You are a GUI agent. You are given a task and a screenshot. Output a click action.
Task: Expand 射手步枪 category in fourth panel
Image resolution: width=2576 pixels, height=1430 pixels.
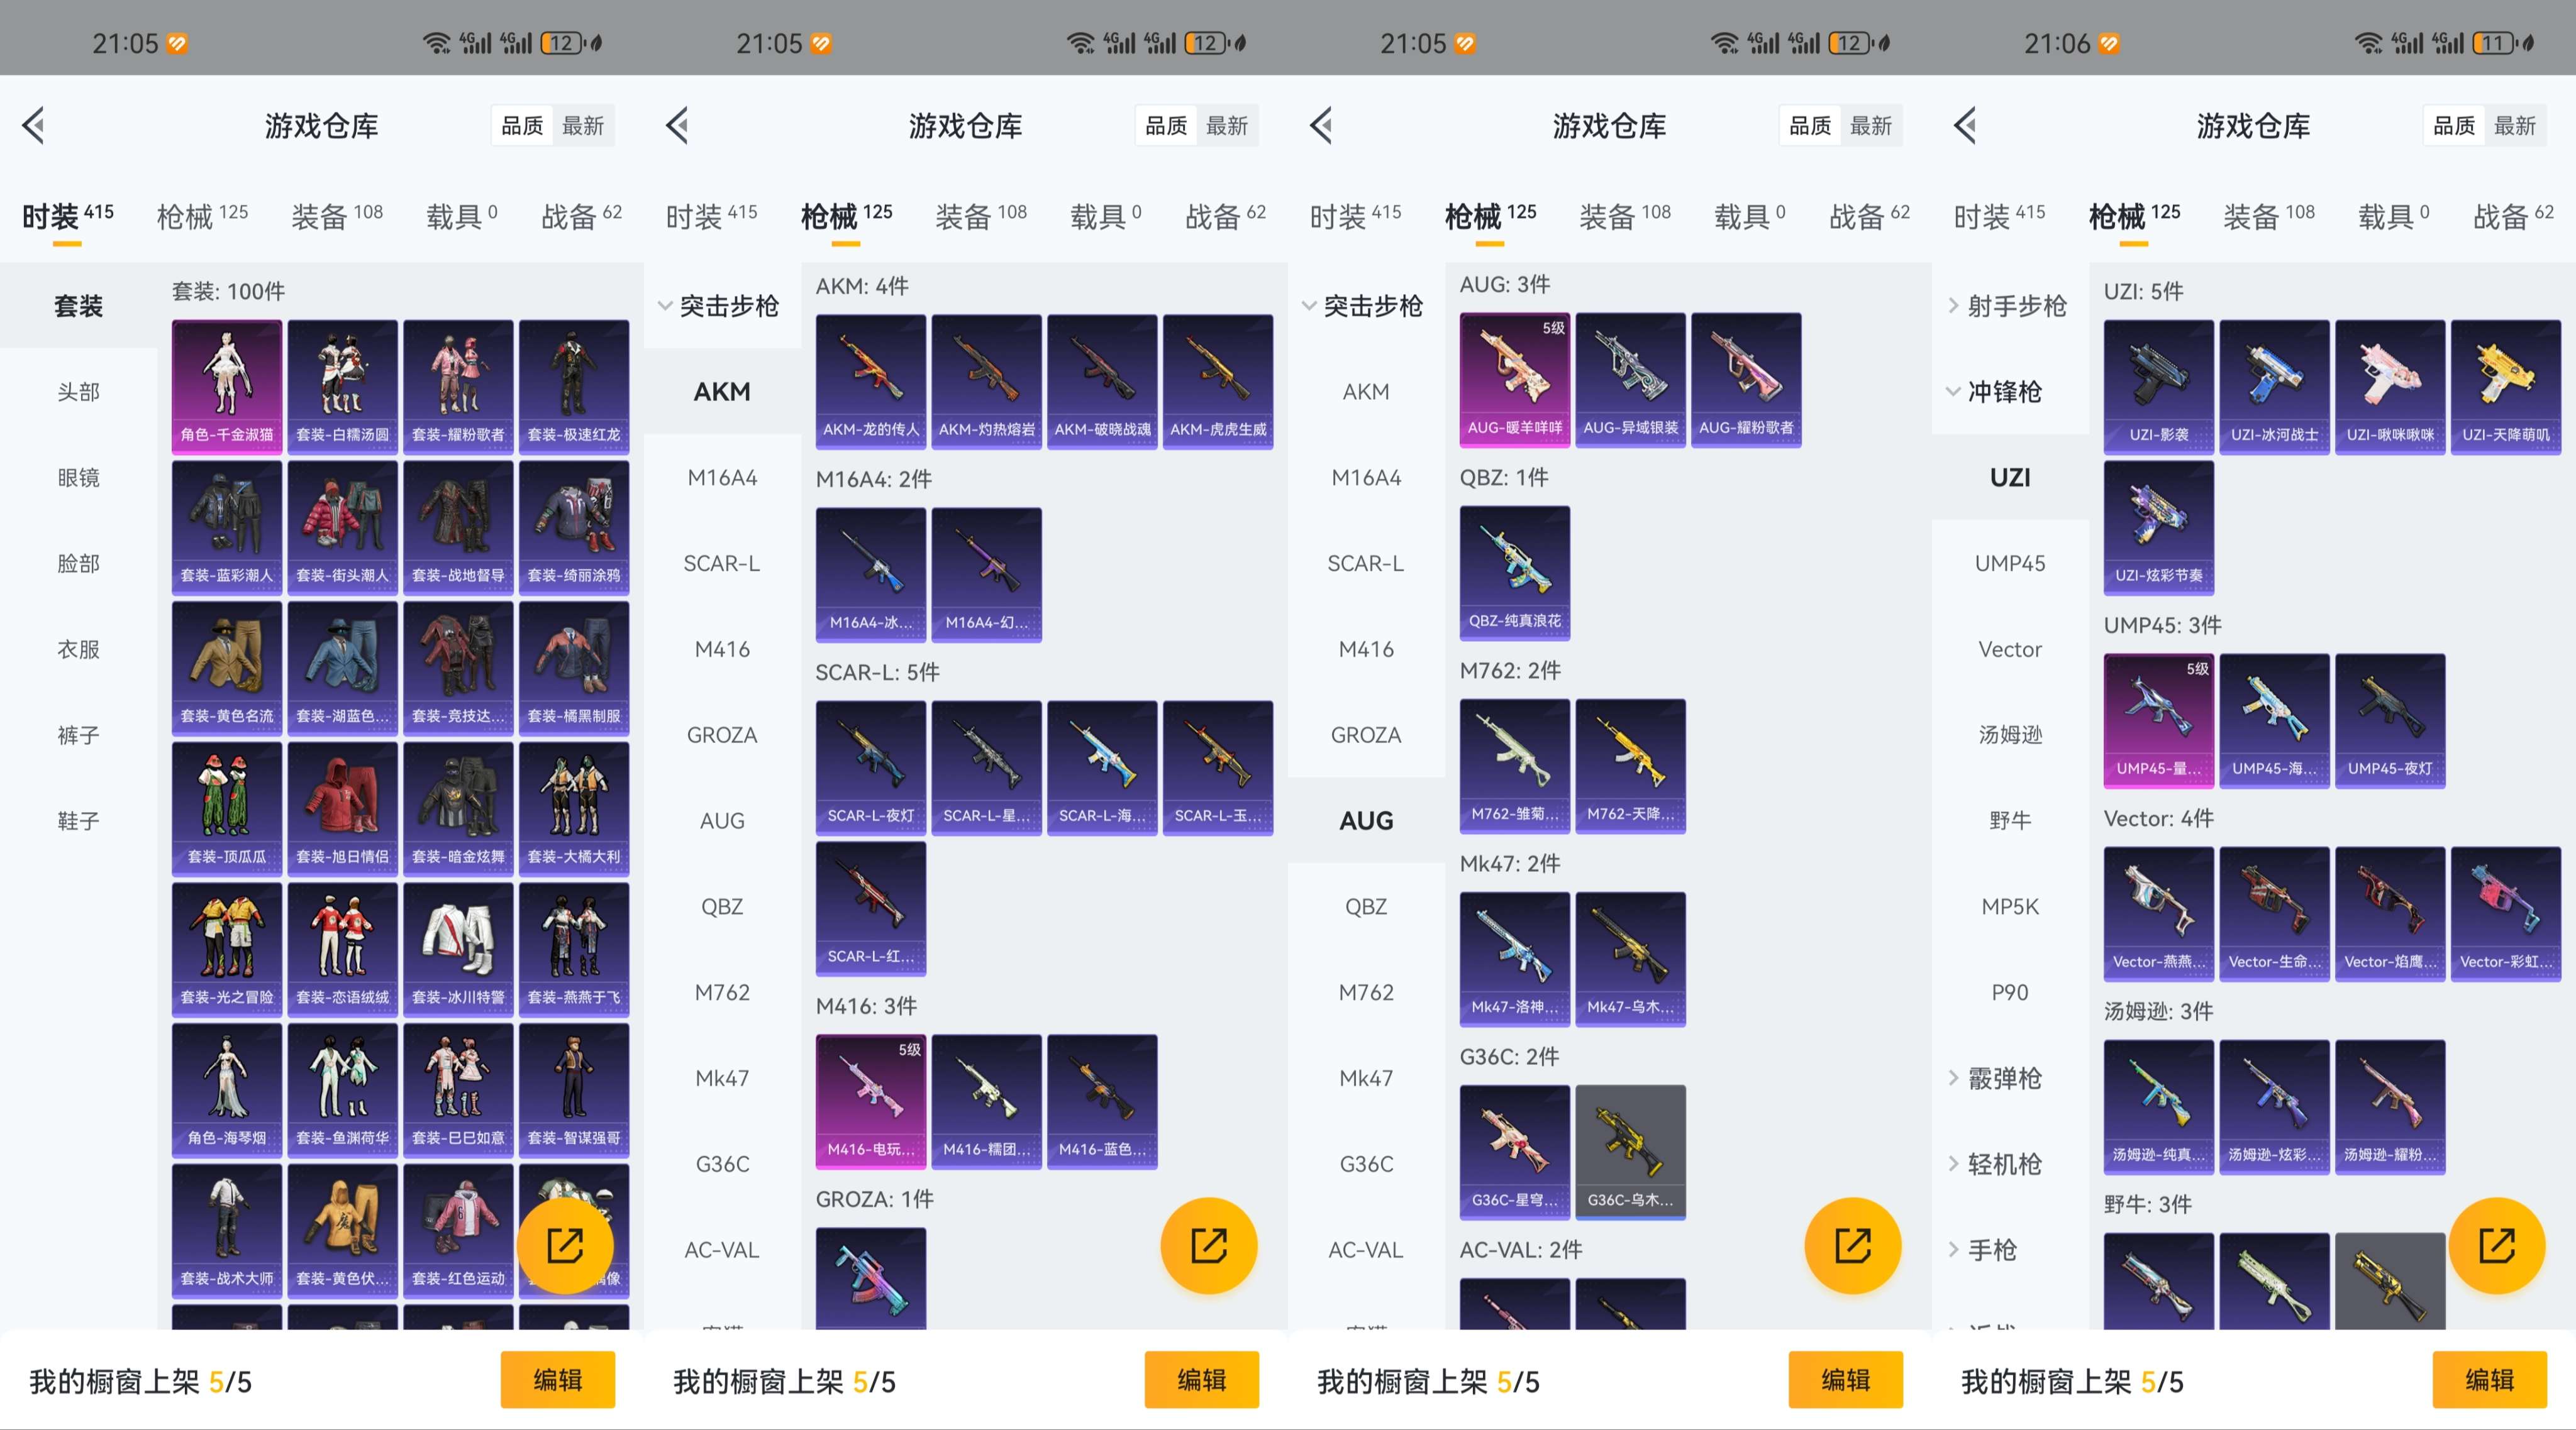2010,305
